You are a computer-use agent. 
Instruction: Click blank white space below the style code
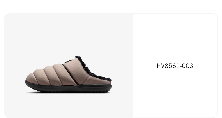coord(175,93)
